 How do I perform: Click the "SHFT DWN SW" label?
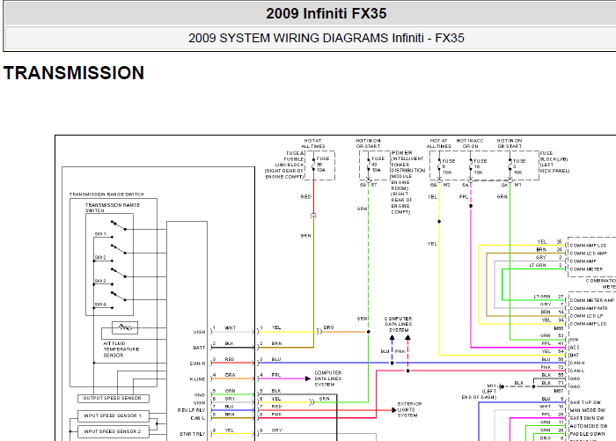pos(587,418)
